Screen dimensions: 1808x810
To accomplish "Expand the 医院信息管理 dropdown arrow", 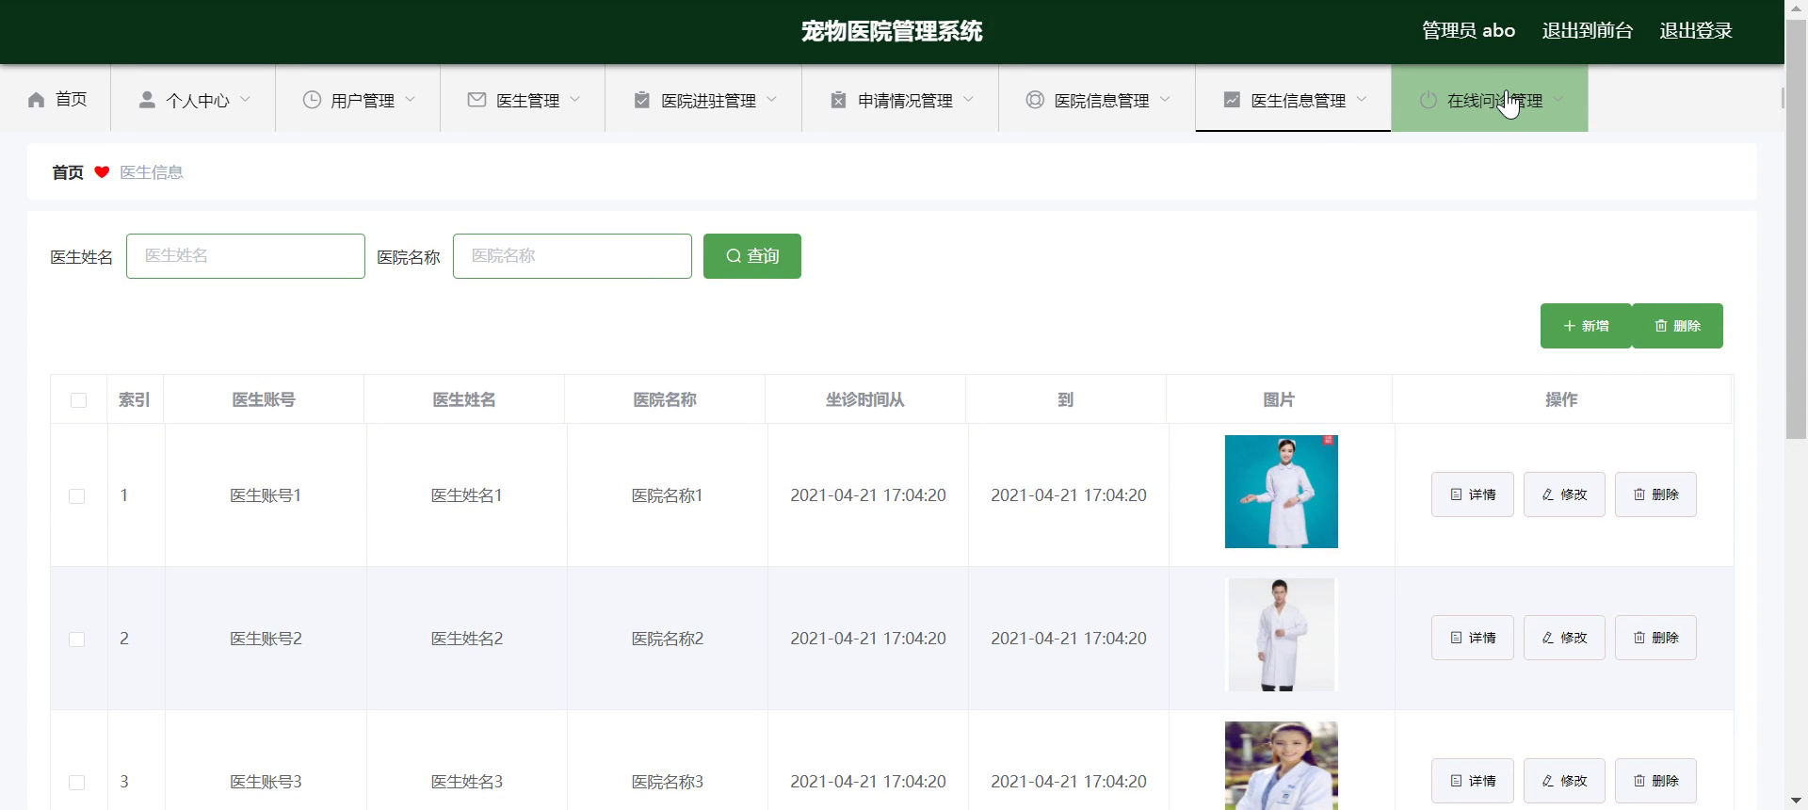I will [1165, 99].
